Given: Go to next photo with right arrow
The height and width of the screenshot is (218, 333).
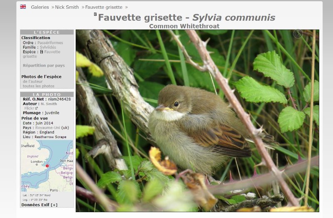Looking at the screenshot, I should [298, 34].
